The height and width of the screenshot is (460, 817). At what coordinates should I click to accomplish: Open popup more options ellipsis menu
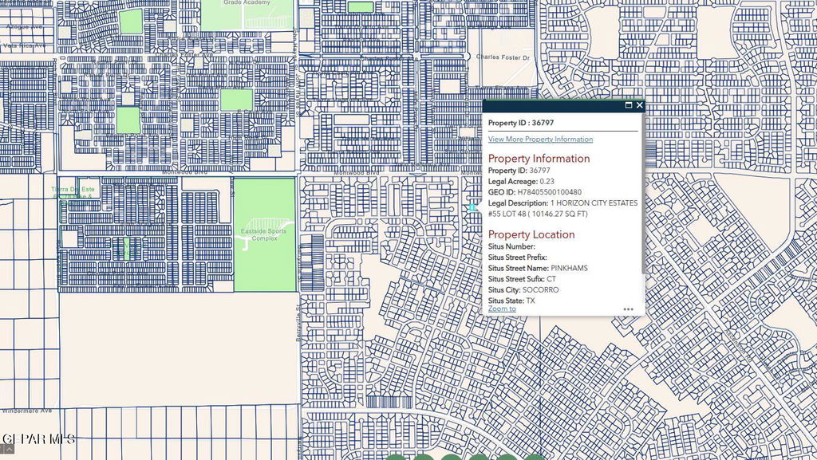(x=629, y=309)
